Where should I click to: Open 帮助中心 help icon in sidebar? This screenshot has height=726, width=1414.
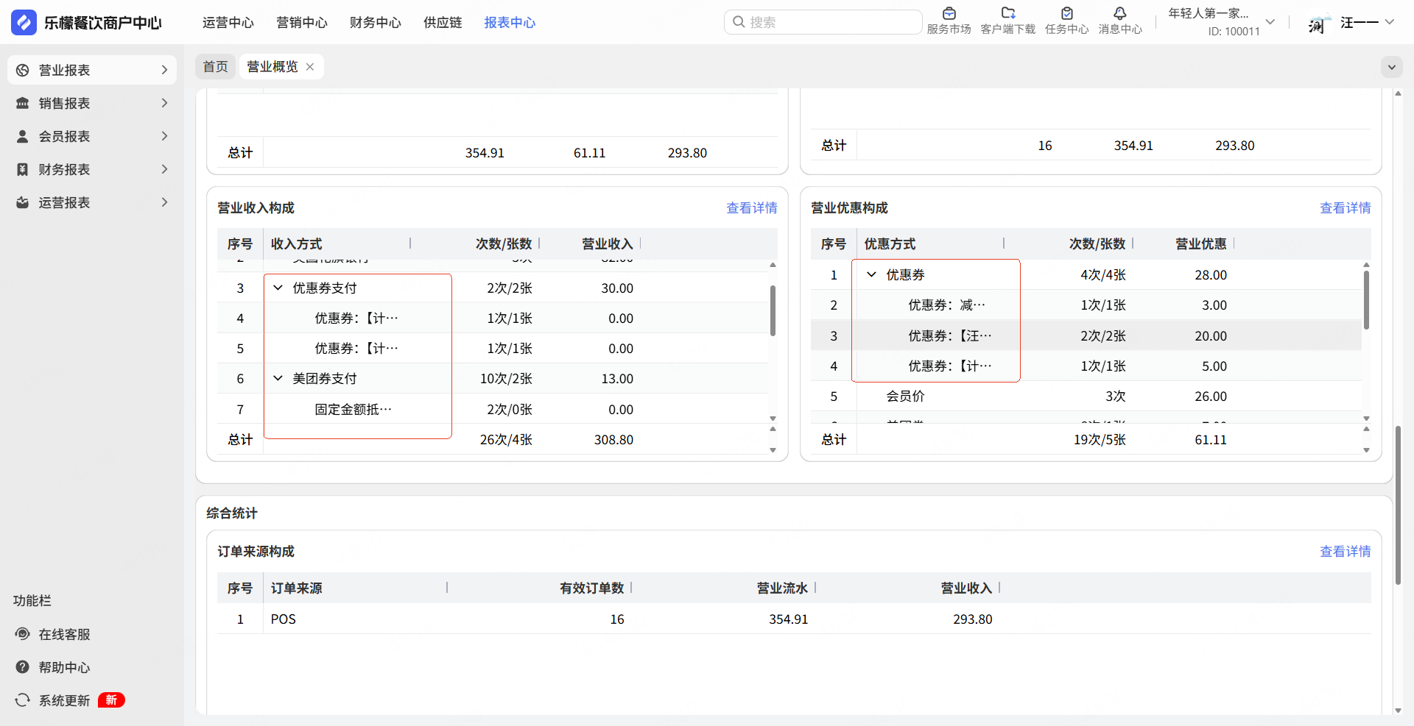[23, 667]
